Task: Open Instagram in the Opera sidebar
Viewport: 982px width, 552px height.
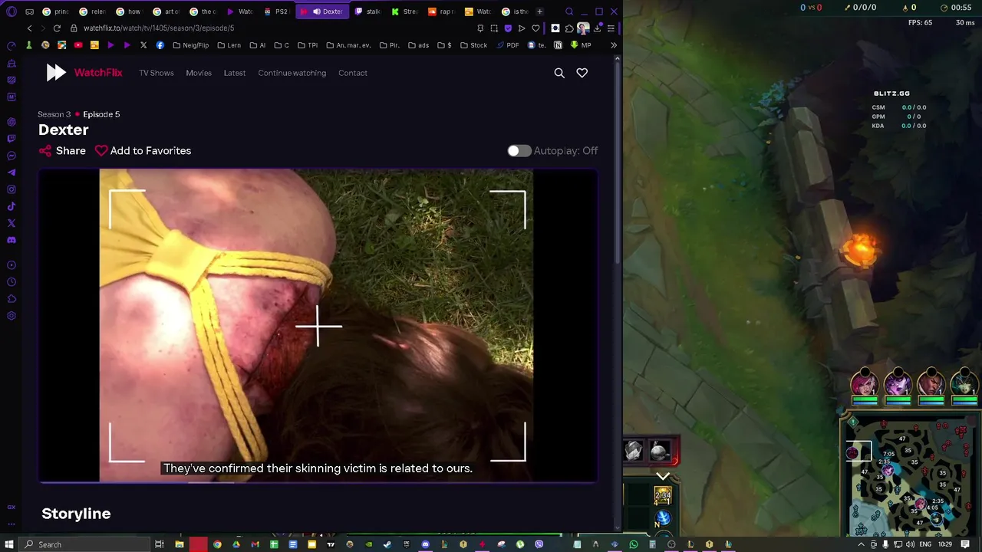Action: [x=12, y=189]
